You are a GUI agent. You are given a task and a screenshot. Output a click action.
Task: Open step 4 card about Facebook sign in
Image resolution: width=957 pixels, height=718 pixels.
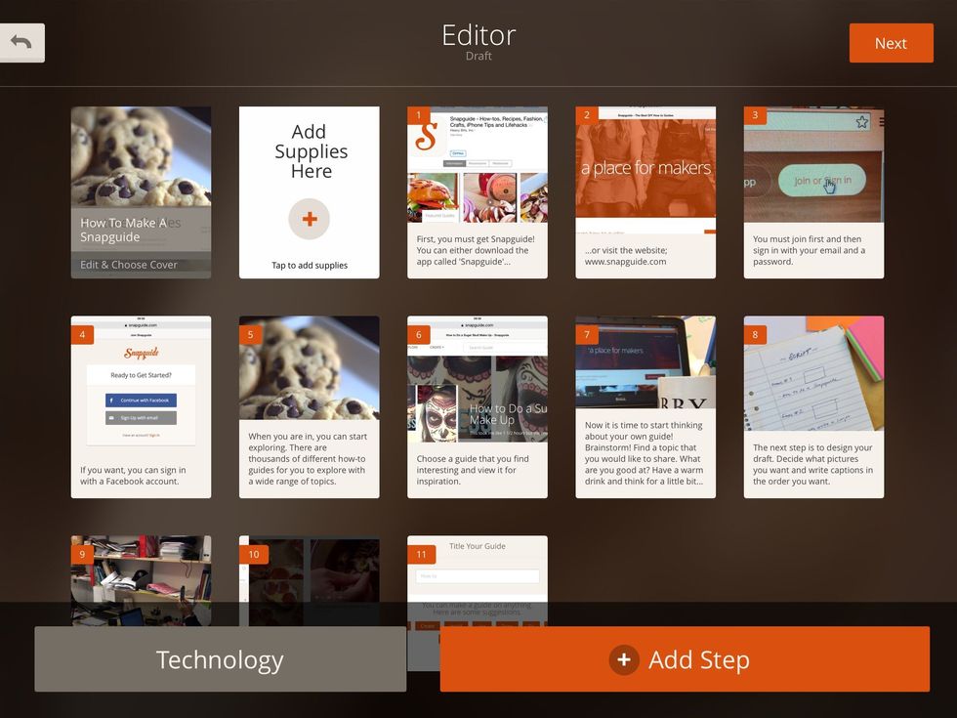click(x=141, y=406)
